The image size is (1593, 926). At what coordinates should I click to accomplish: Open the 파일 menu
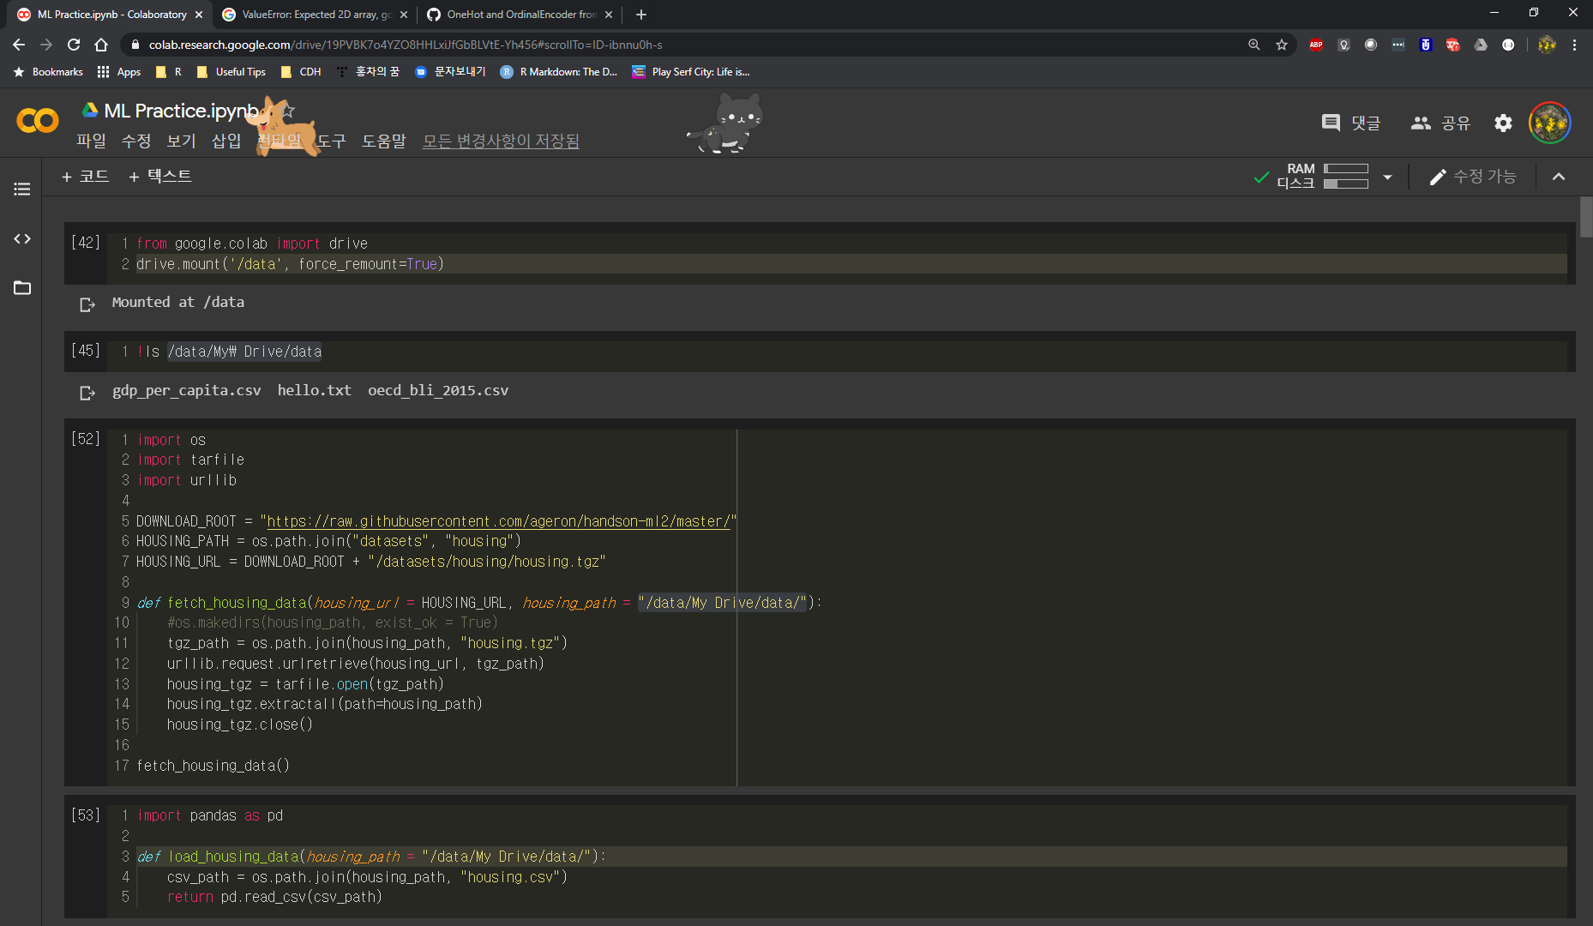[91, 141]
